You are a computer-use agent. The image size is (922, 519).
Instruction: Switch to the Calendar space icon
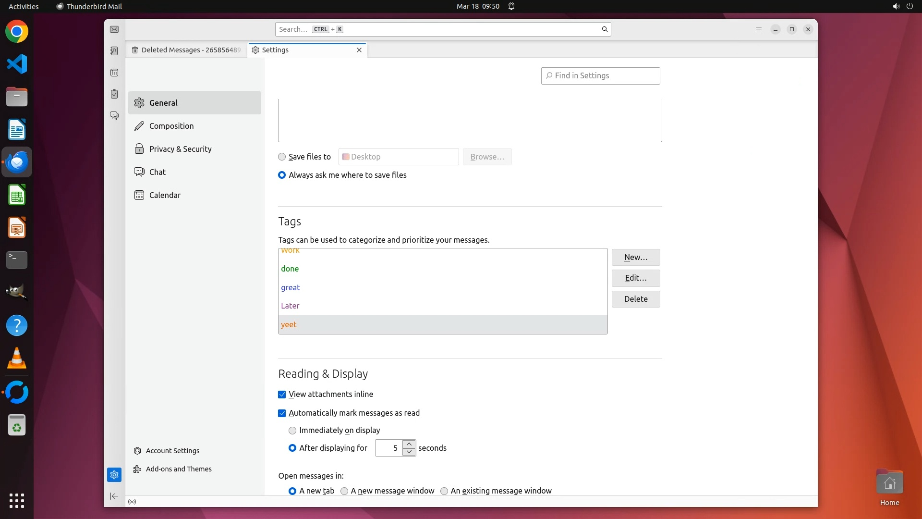114,73
